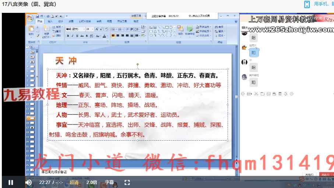Image resolution: width=334 pixels, height=188 pixels.
Task: Clear all formatting with the eraser icon
Action: click(x=106, y=29)
